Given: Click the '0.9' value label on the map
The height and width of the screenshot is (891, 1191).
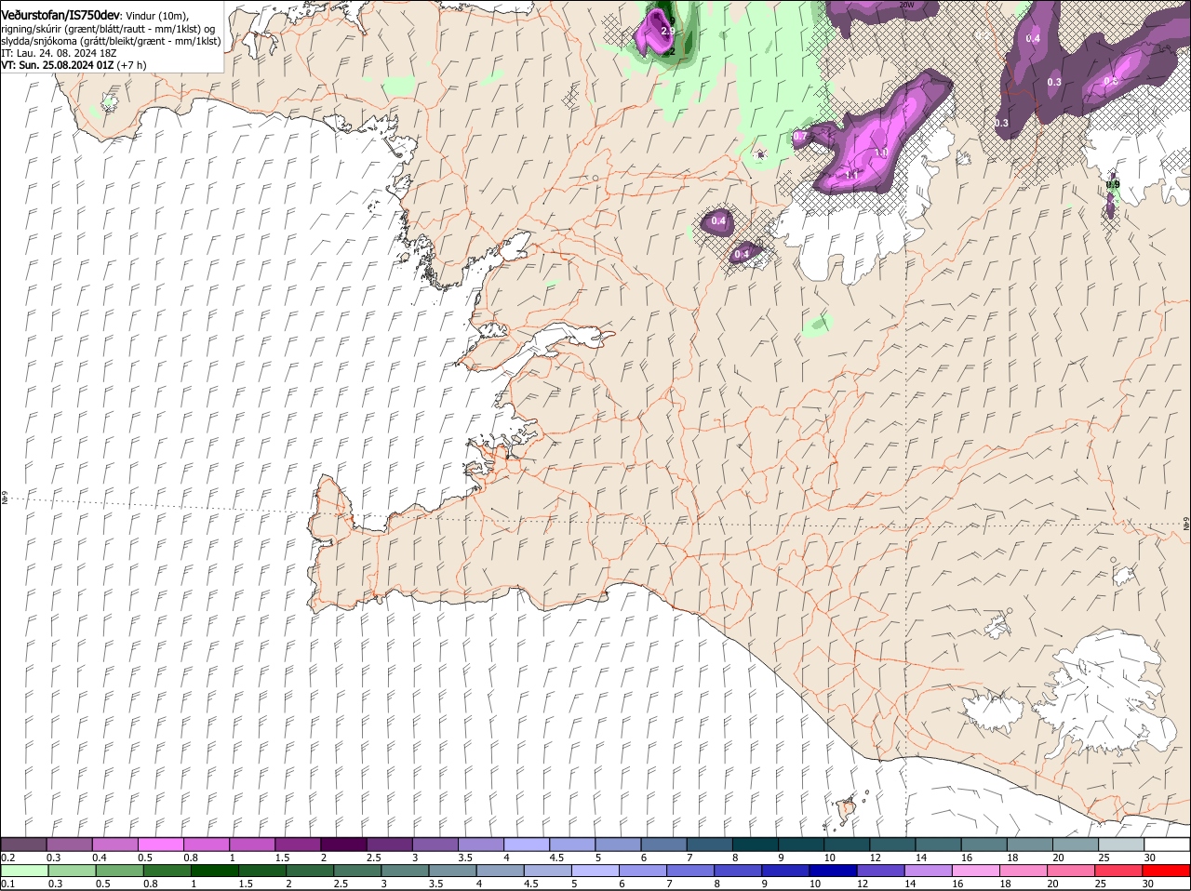Looking at the screenshot, I should (x=1113, y=184).
